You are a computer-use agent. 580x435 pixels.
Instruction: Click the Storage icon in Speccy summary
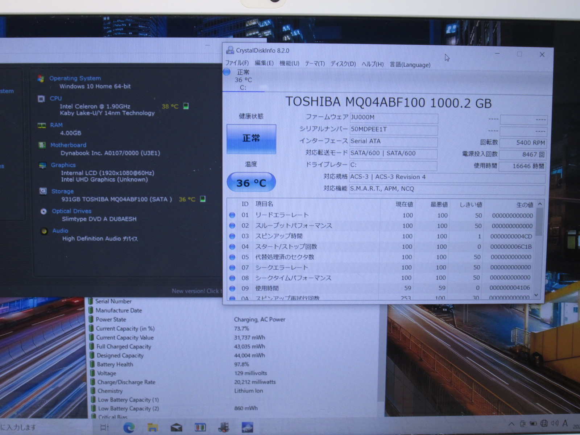pos(43,191)
